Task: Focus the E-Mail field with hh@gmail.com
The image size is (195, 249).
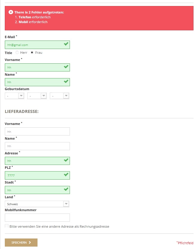Action: (x=37, y=45)
